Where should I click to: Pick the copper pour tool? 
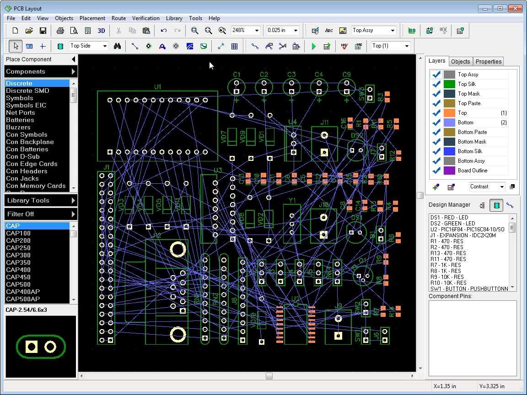tap(189, 46)
